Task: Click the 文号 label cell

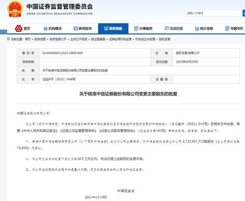Action: point(28,79)
